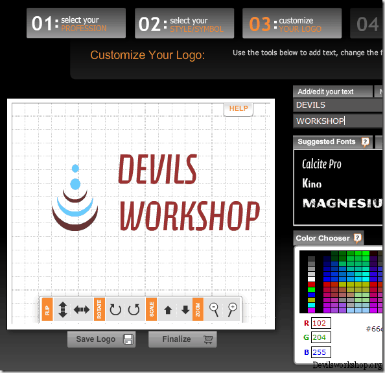
Task: Select the logo symbol on canvas
Action: click(75, 198)
